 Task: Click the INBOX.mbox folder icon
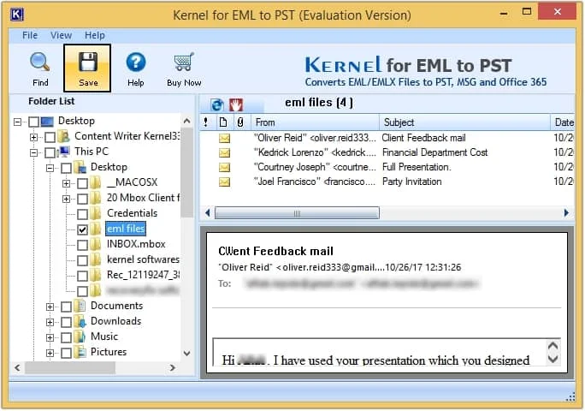[96, 244]
